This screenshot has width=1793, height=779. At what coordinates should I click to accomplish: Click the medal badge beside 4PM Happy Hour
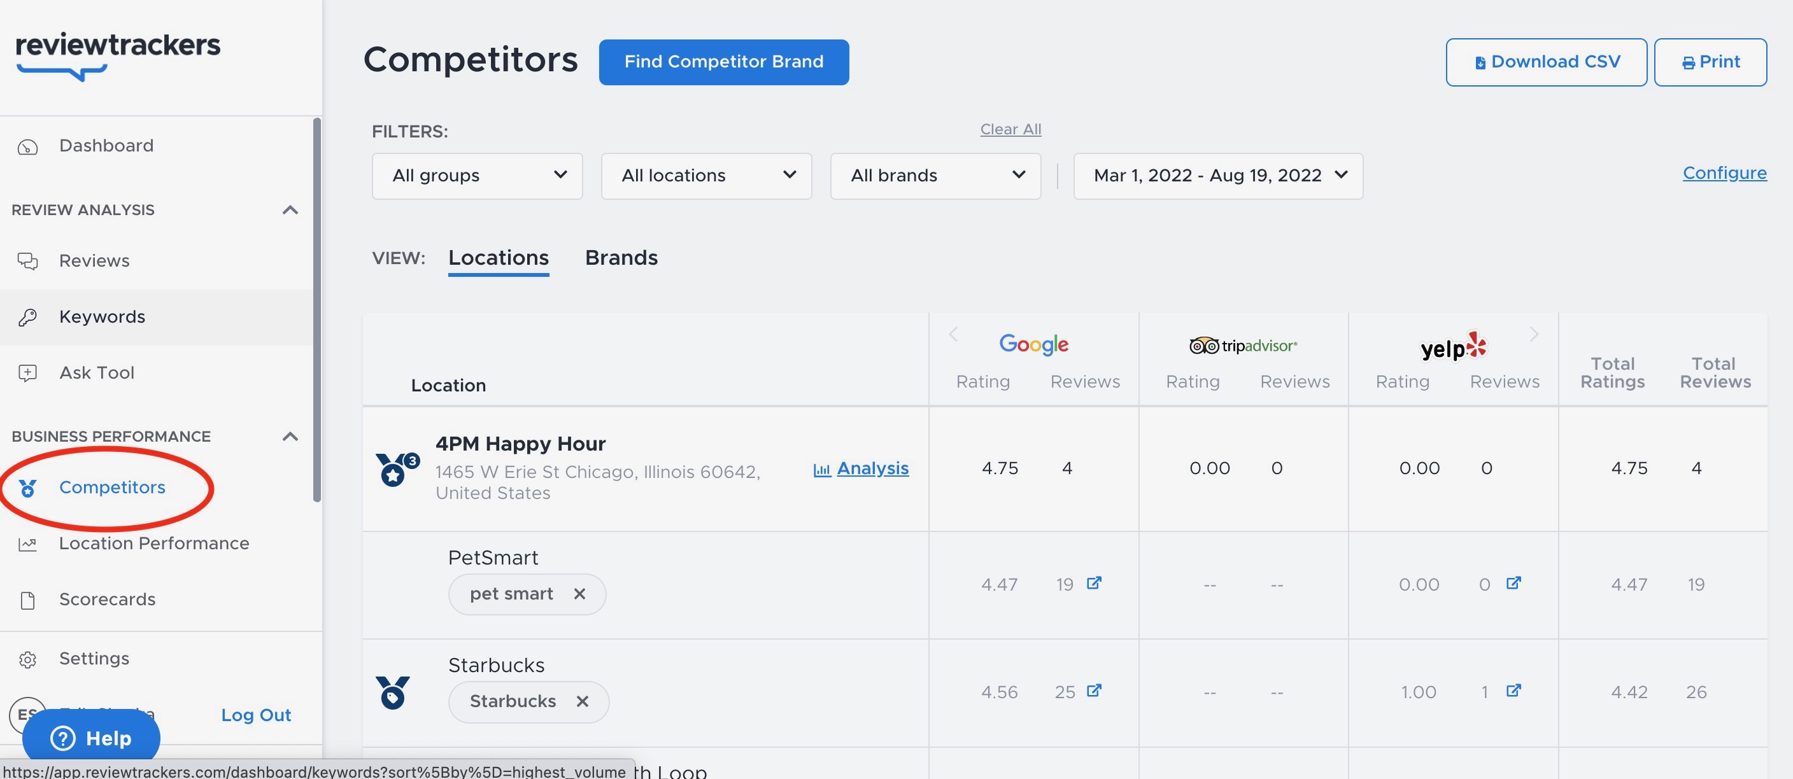coord(397,469)
